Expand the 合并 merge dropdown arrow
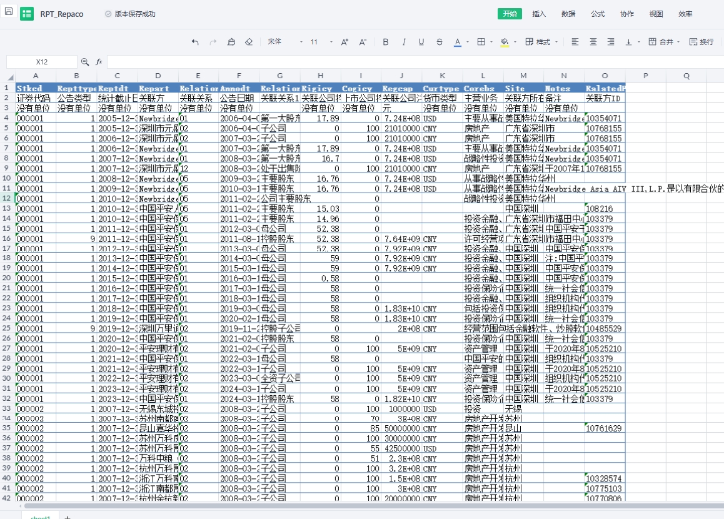724x519 pixels. [x=678, y=42]
